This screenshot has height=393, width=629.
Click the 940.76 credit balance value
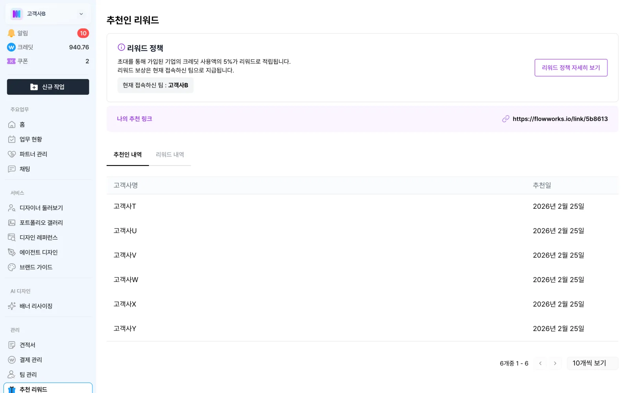(x=79, y=47)
